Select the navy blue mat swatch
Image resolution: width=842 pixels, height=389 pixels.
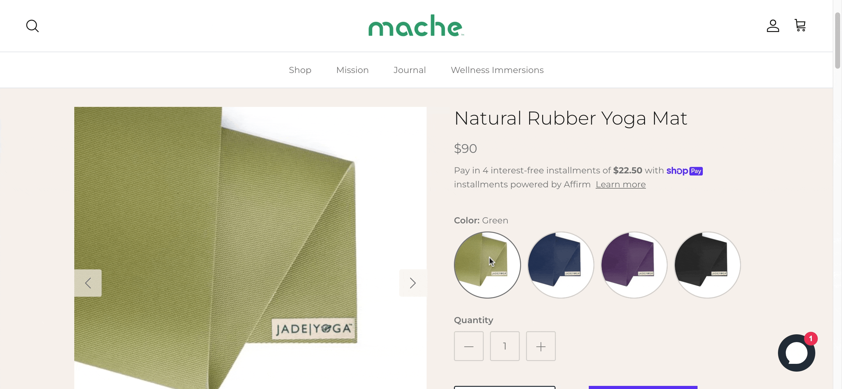click(560, 265)
